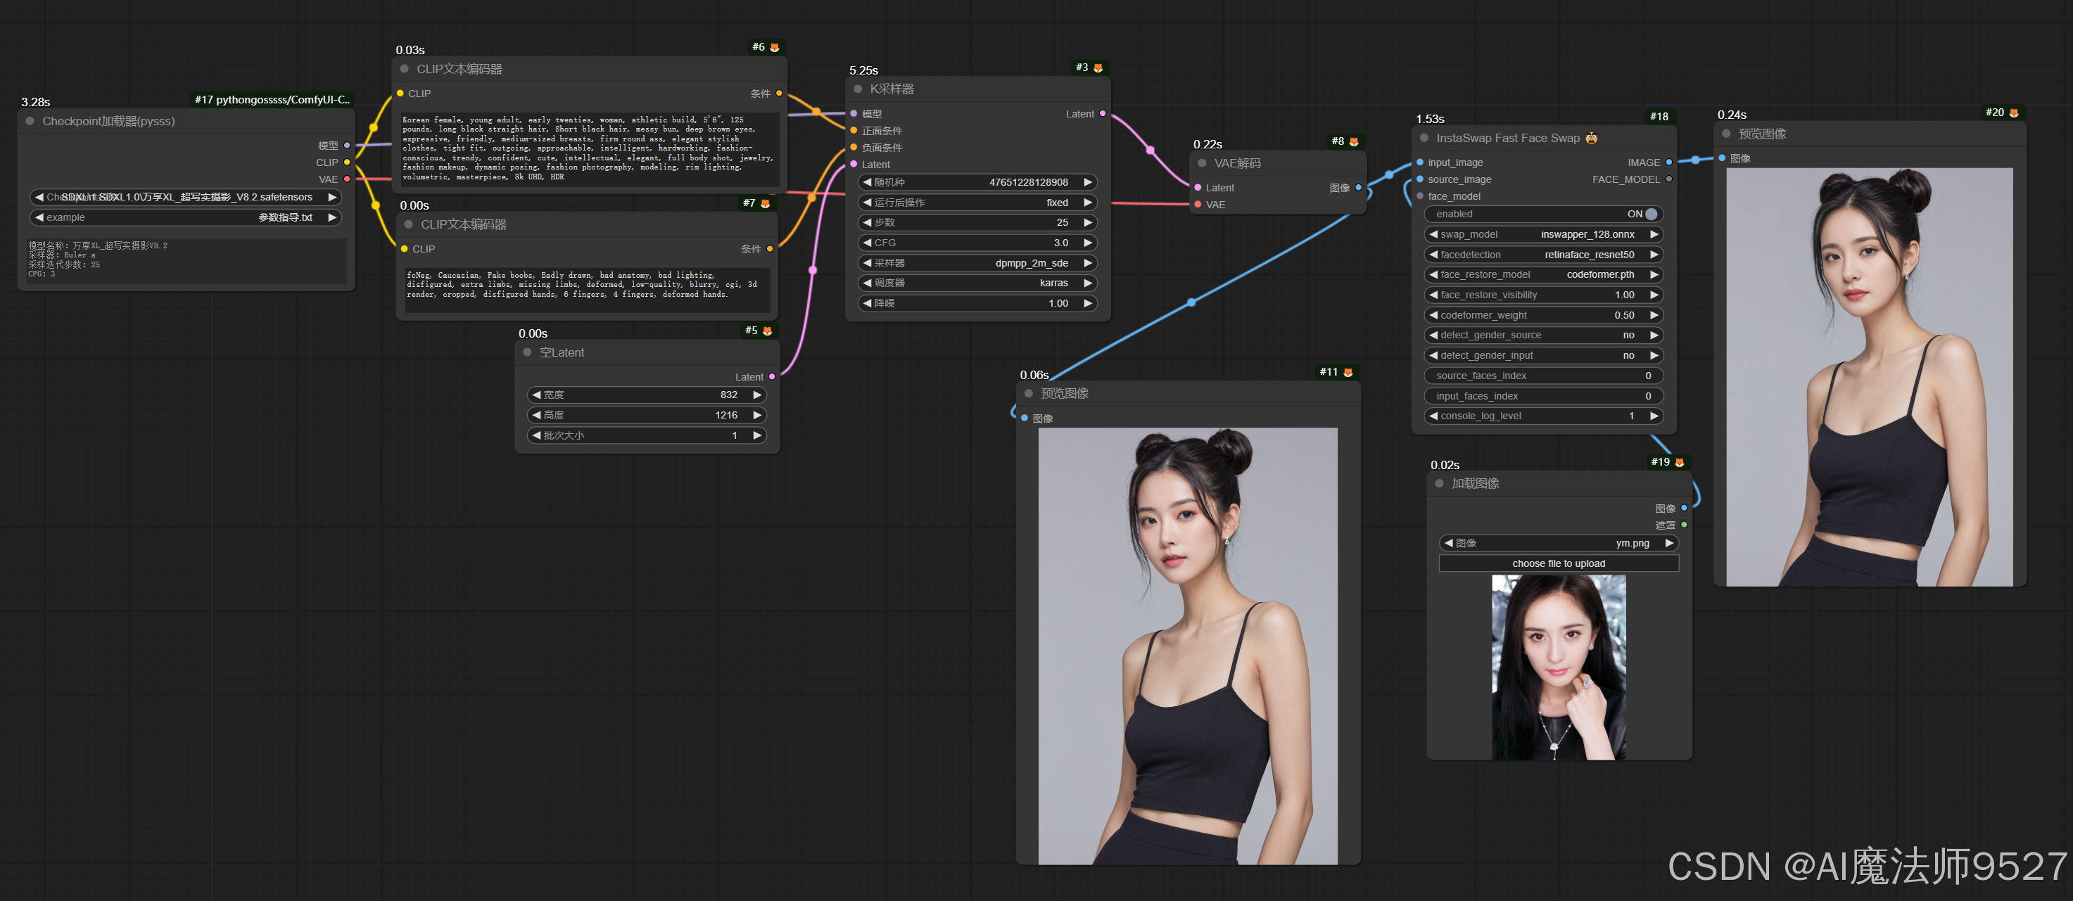Image resolution: width=2073 pixels, height=901 pixels.
Task: Click the fox badge on 加载图像 node #19
Action: (x=1679, y=462)
